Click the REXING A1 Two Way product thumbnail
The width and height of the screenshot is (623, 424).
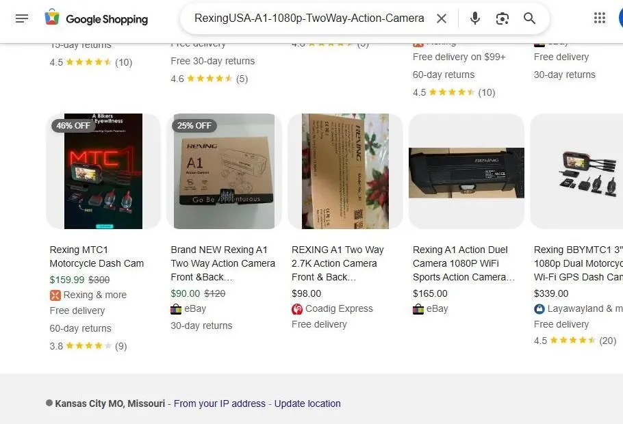click(x=345, y=170)
